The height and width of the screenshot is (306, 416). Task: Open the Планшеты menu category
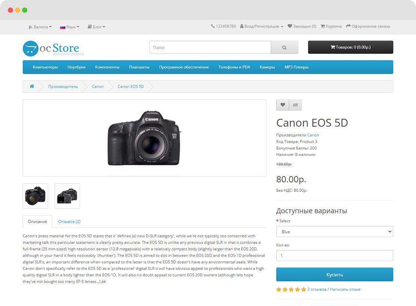pos(139,67)
